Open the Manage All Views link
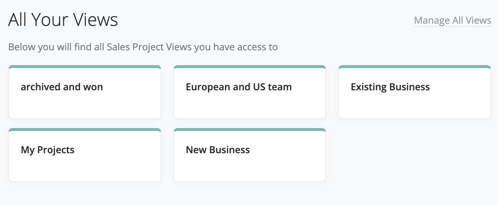 point(453,20)
